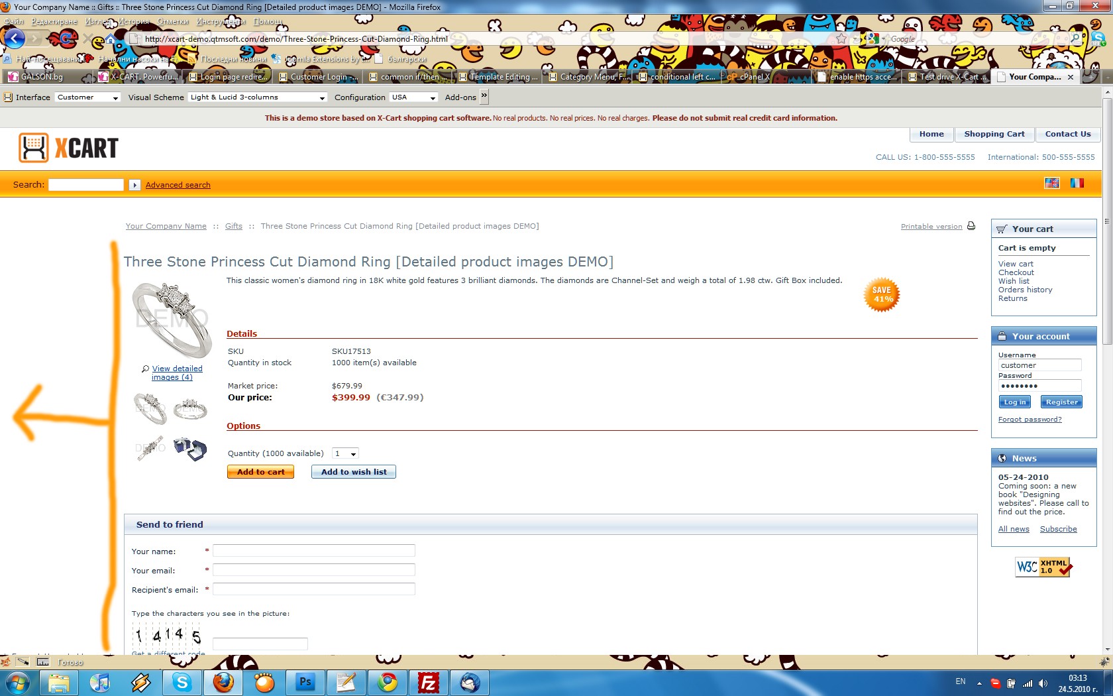1113x696 pixels.
Task: Open Skype from the Windows taskbar
Action: [182, 682]
